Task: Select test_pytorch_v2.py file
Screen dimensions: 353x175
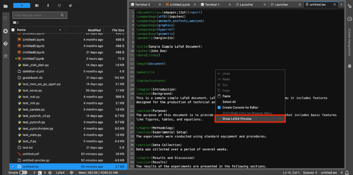Action: click(x=68, y=116)
